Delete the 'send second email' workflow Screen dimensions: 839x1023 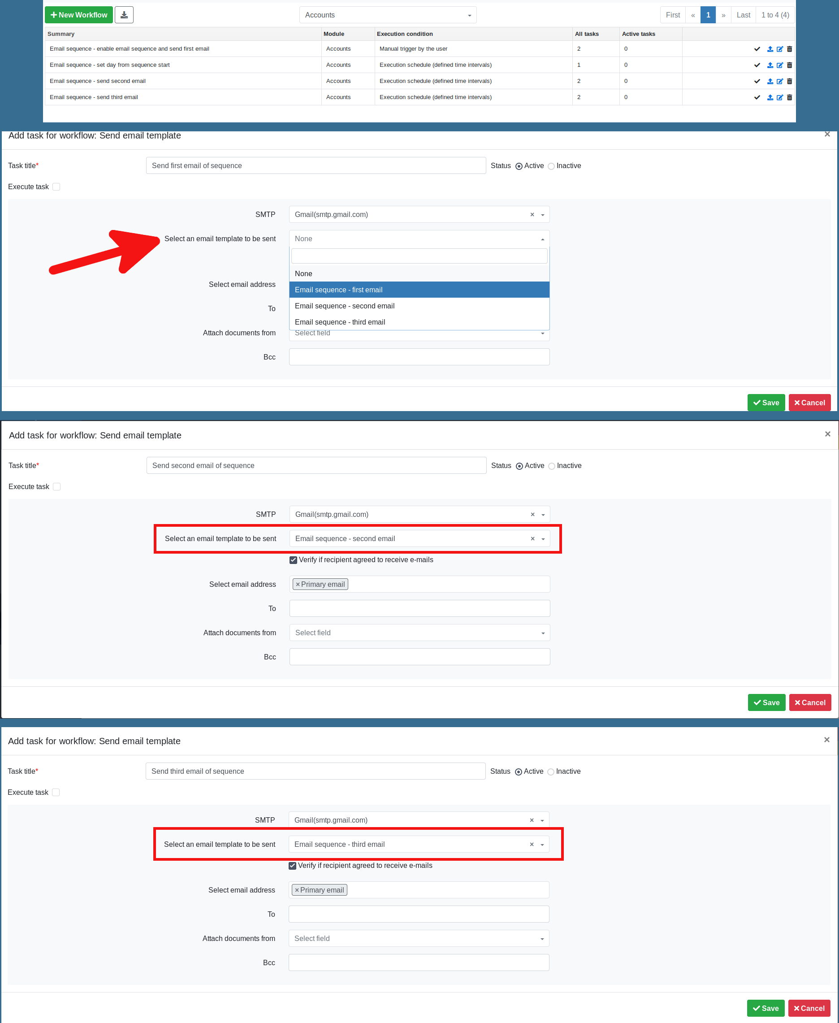tap(789, 81)
